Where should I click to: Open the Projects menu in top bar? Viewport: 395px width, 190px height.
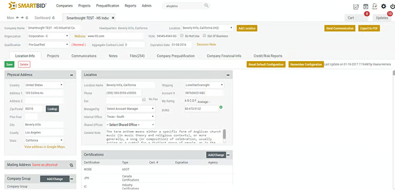tap(84, 6)
